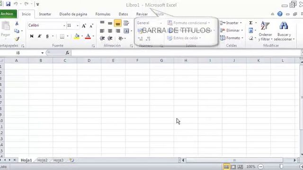Image resolution: width=303 pixels, height=170 pixels.
Task: Open Ordenar y filtrar menu
Action: tap(265, 31)
